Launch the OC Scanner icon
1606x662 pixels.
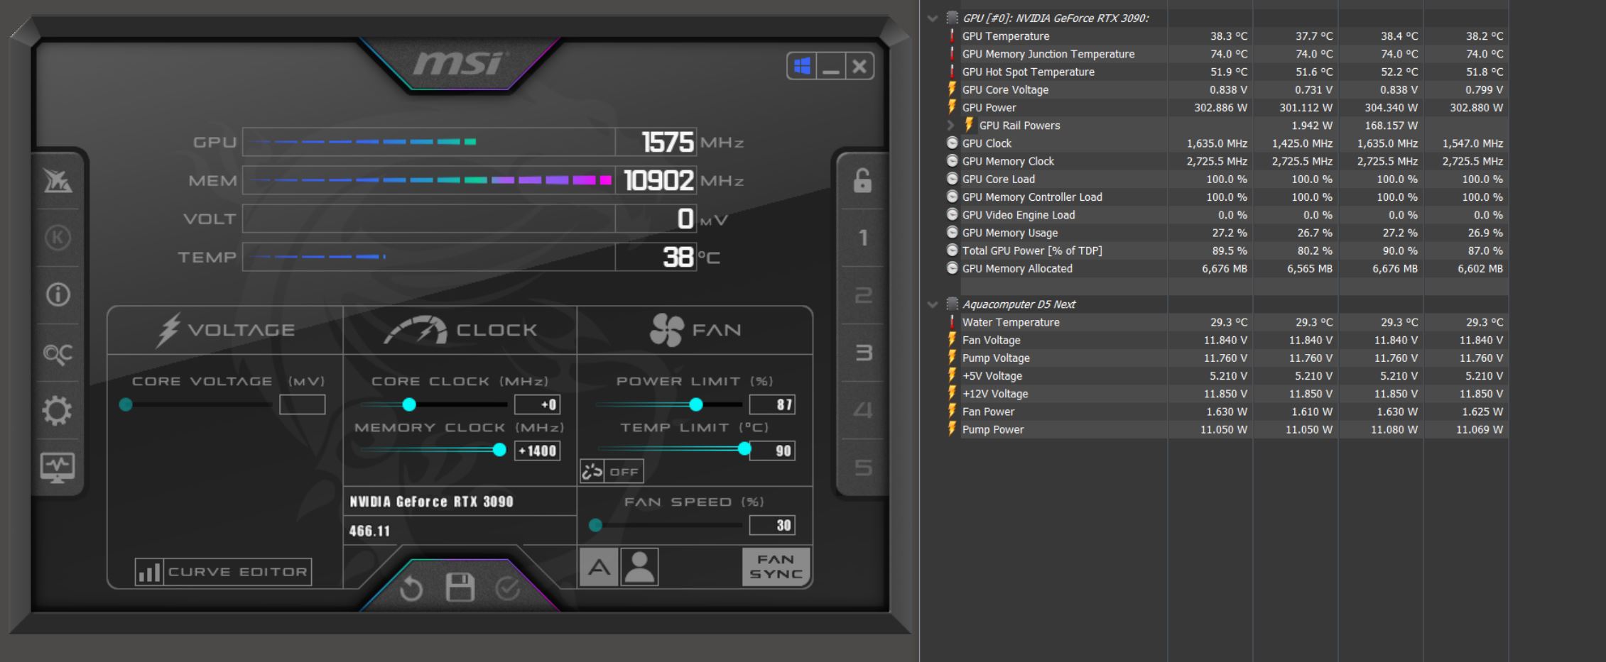point(58,353)
